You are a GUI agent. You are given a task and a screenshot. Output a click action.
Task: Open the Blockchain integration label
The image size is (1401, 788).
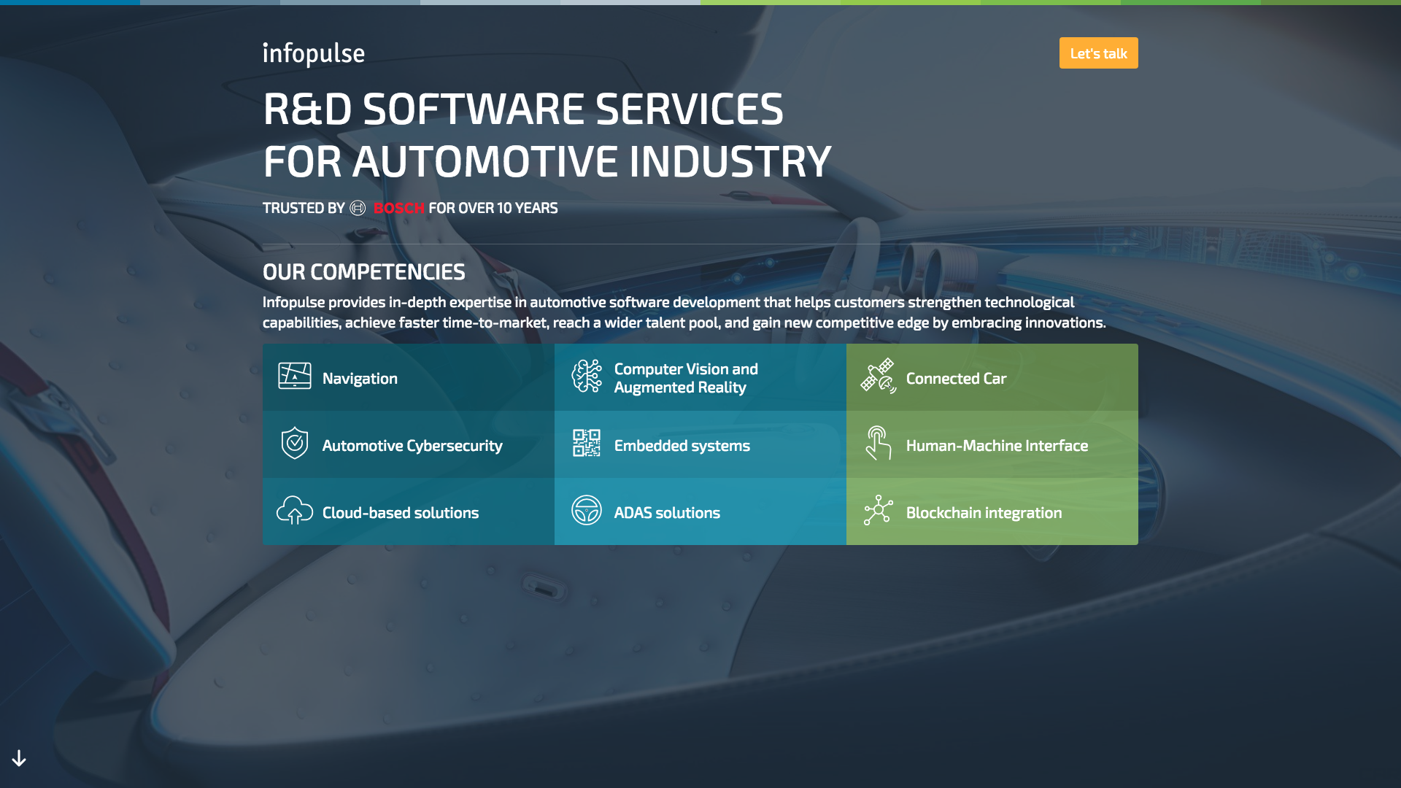pyautogui.click(x=984, y=513)
